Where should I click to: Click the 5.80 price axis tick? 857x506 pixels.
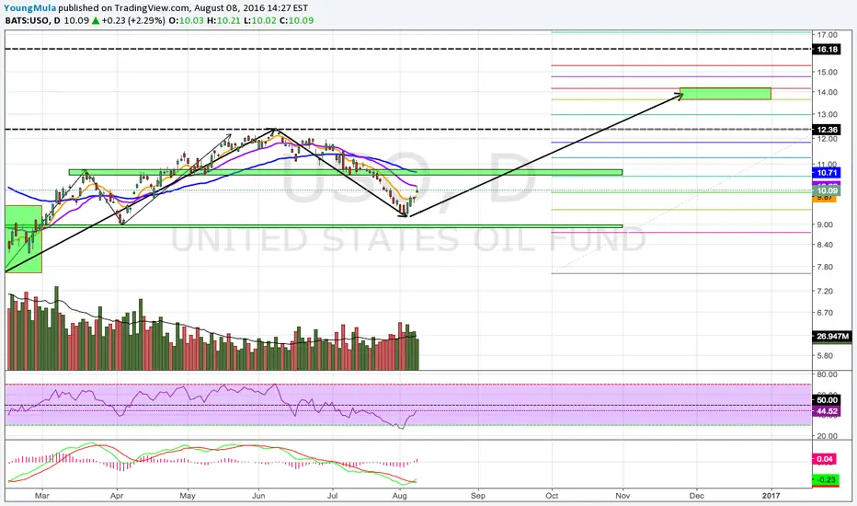[x=825, y=355]
